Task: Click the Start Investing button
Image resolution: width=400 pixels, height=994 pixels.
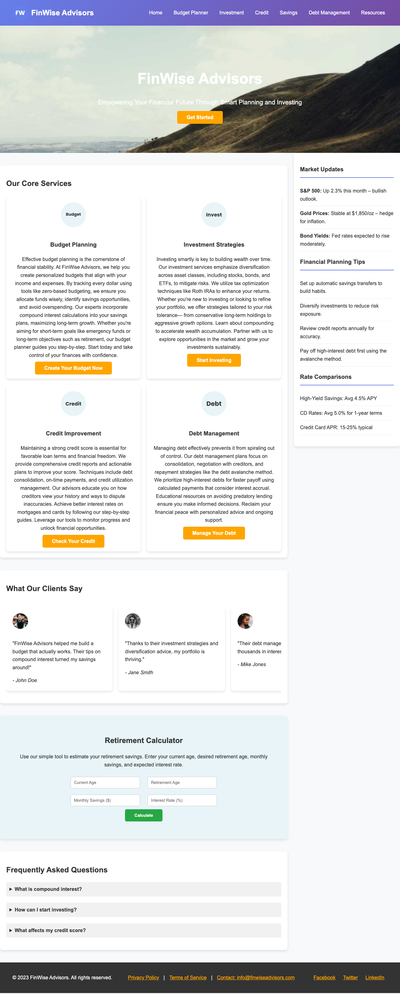Action: [x=214, y=360]
